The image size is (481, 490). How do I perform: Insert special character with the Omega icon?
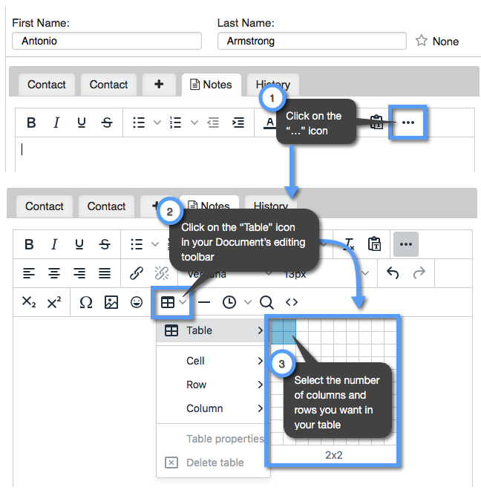86,302
